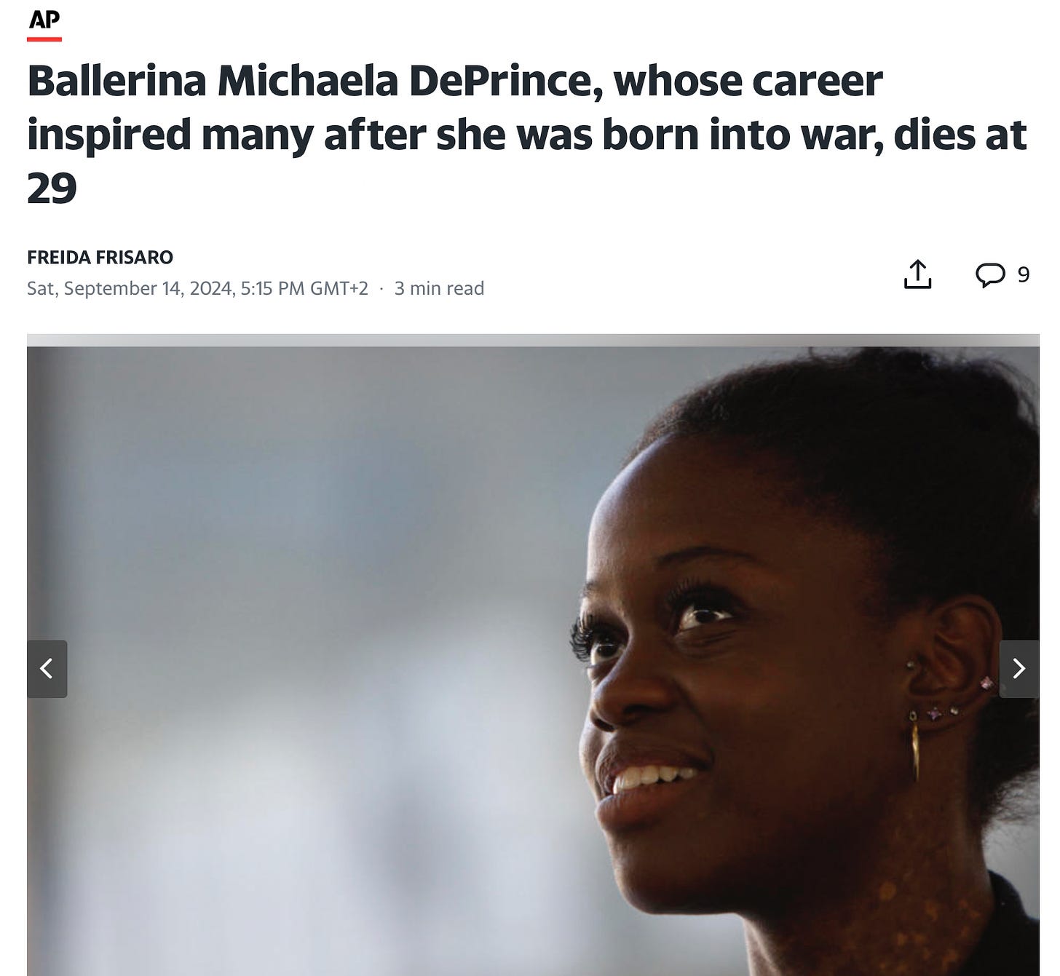Click the red underline beneath AP logo
1060x976 pixels.
click(44, 39)
